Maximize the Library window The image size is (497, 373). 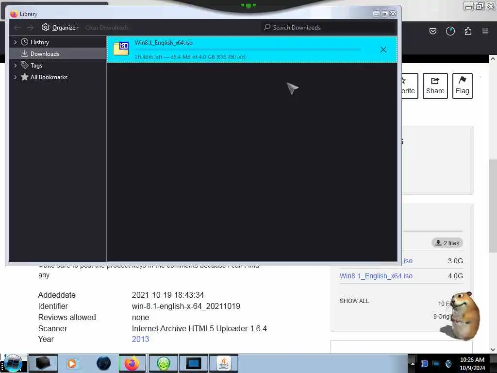[x=384, y=14]
